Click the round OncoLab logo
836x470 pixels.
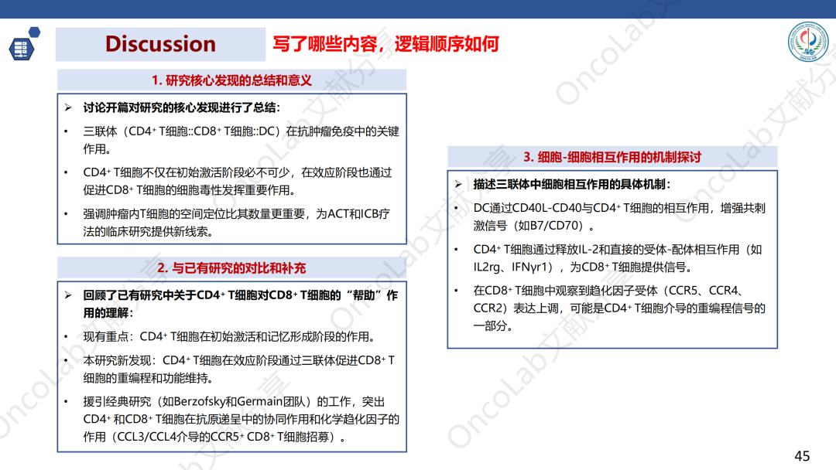point(807,43)
